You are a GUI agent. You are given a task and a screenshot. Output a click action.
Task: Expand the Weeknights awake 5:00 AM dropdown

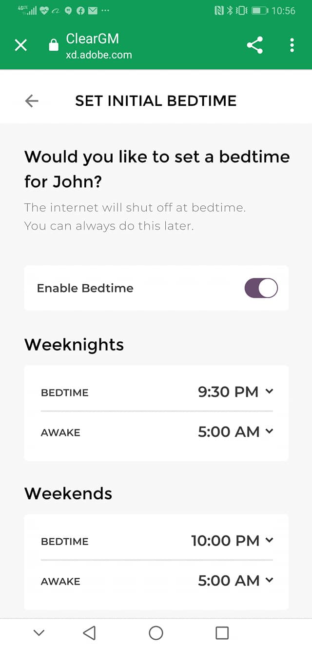coord(235,432)
